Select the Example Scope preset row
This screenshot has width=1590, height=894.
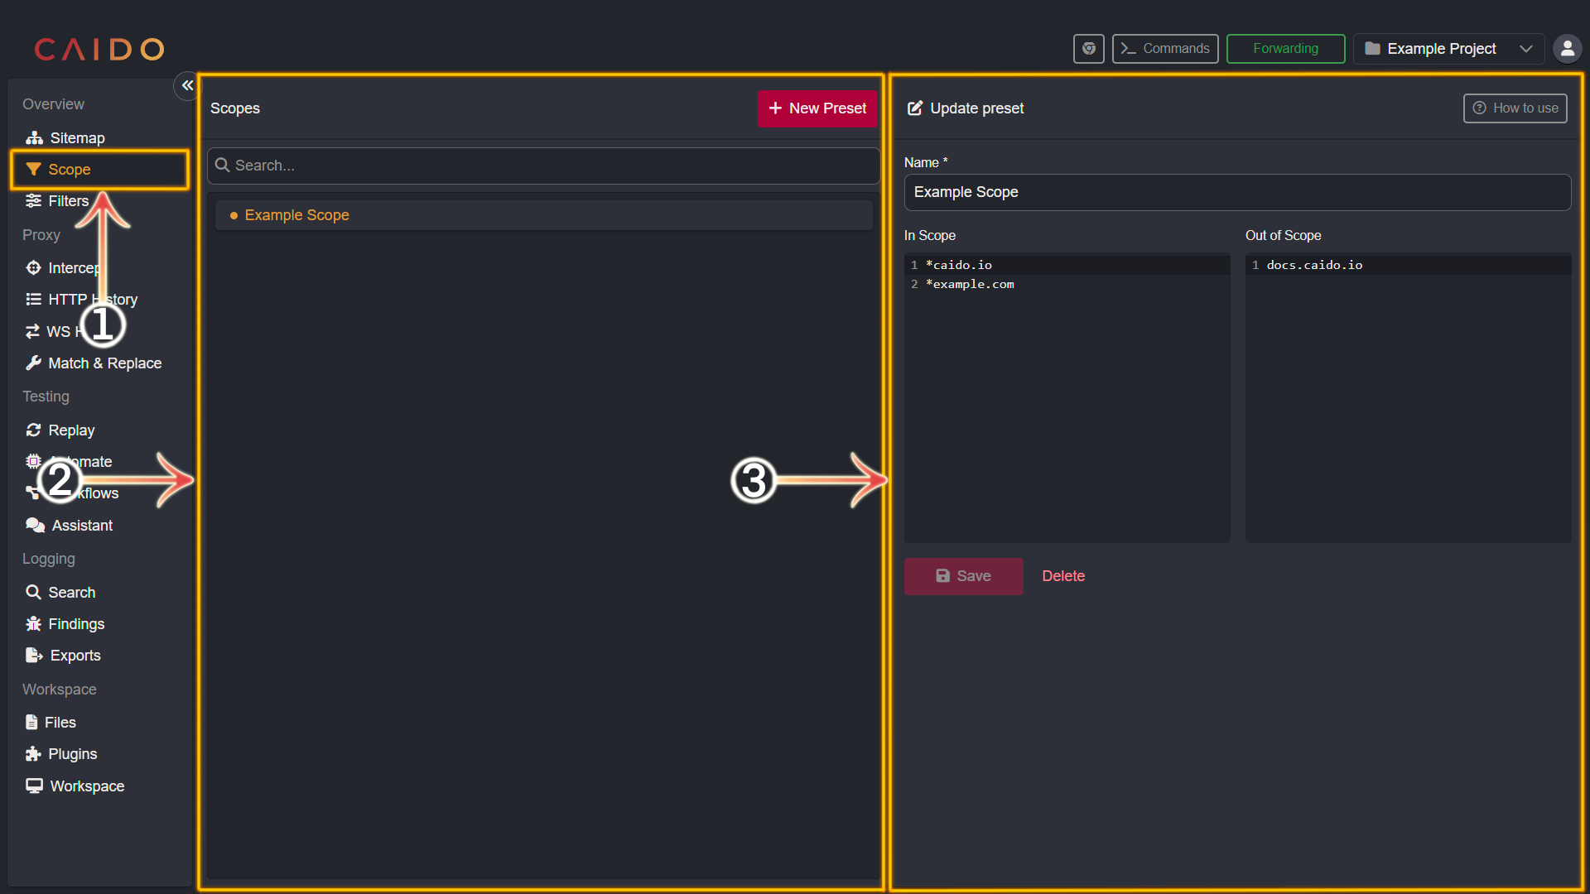coord(543,215)
